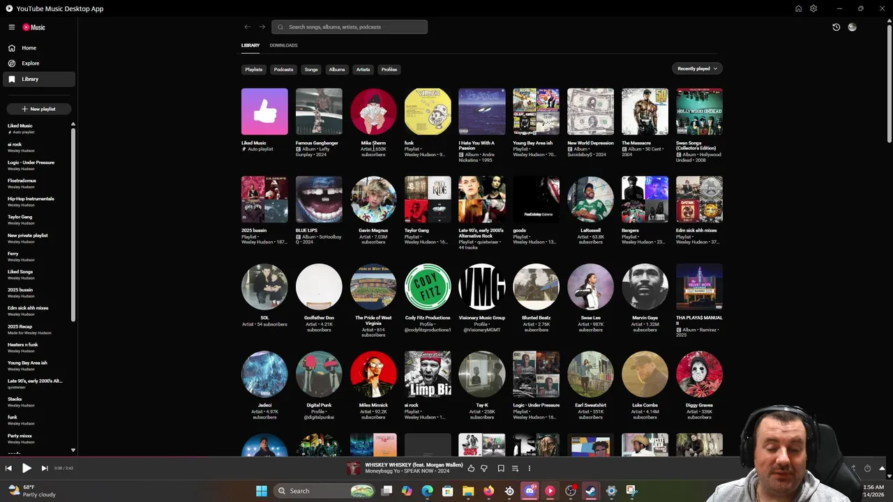The image size is (893, 502).
Task: Open the Windows Start menu
Action: click(x=262, y=491)
